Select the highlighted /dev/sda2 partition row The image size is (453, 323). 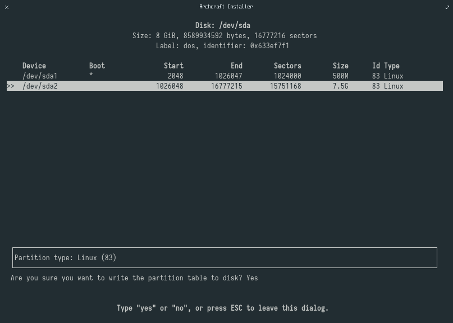[225, 86]
